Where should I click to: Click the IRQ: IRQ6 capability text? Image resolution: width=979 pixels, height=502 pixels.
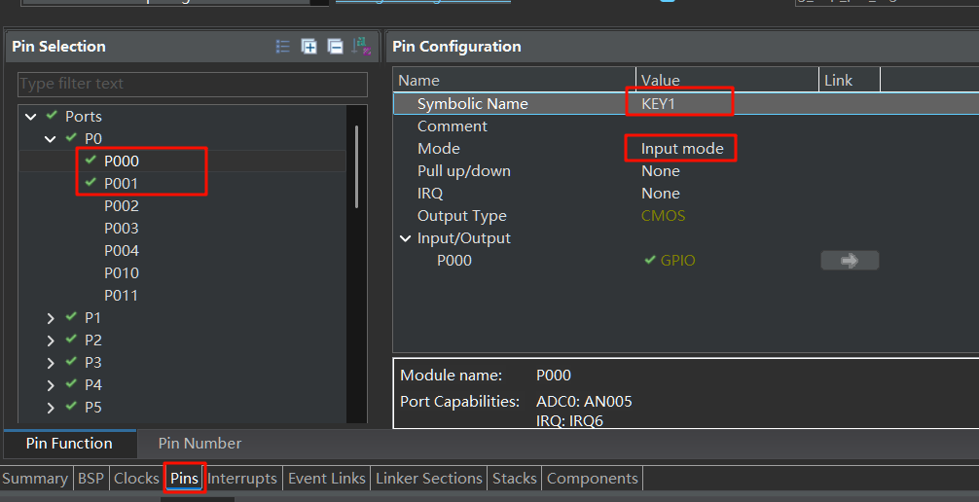(x=569, y=421)
